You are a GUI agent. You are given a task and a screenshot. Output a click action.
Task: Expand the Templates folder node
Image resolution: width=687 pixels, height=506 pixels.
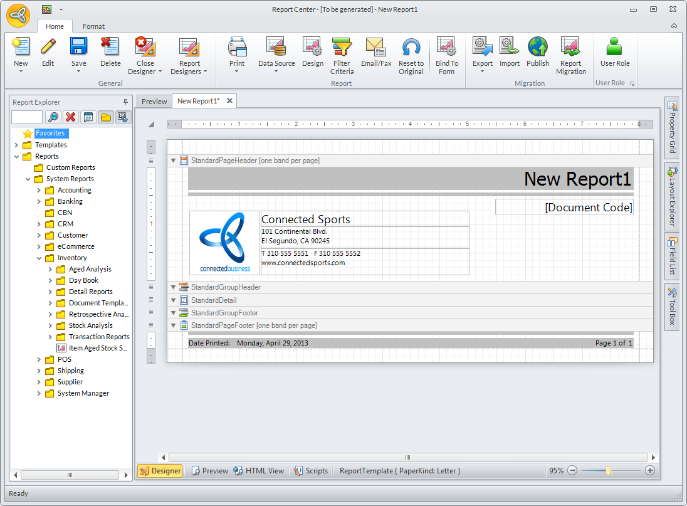16,145
